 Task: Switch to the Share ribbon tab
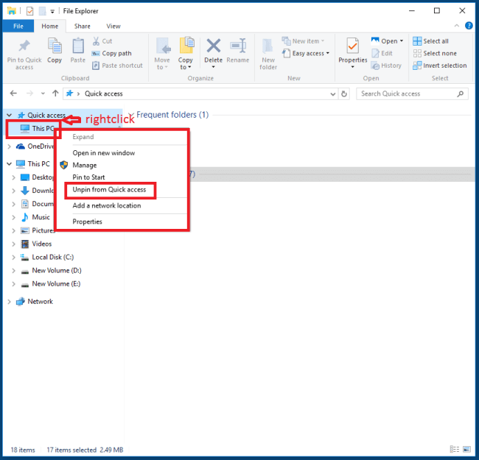coord(83,26)
